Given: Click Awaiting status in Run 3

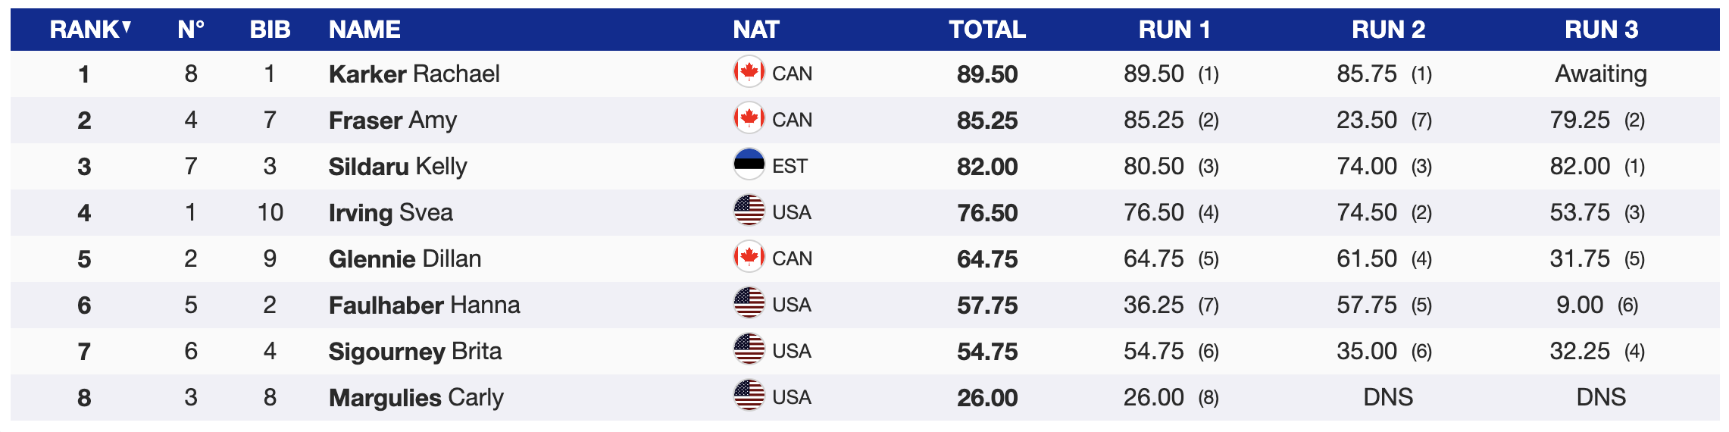Looking at the screenshot, I should coord(1600,74).
